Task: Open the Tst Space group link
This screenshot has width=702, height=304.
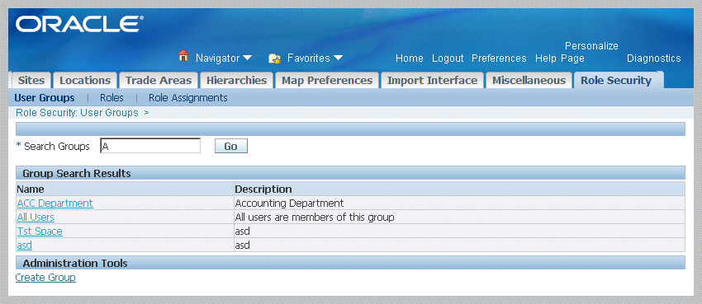Action: tap(40, 232)
